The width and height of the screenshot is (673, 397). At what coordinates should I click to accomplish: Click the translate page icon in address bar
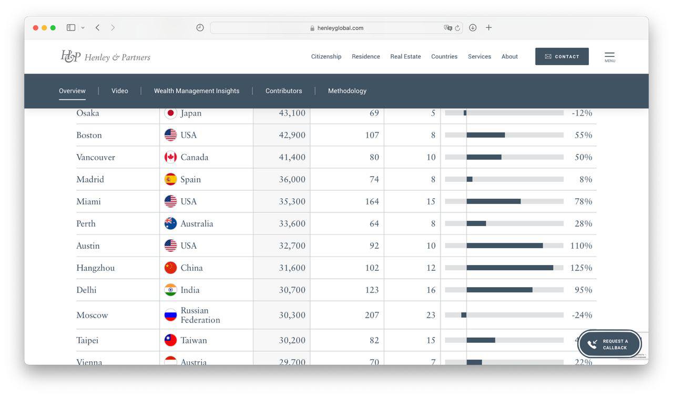click(x=447, y=28)
